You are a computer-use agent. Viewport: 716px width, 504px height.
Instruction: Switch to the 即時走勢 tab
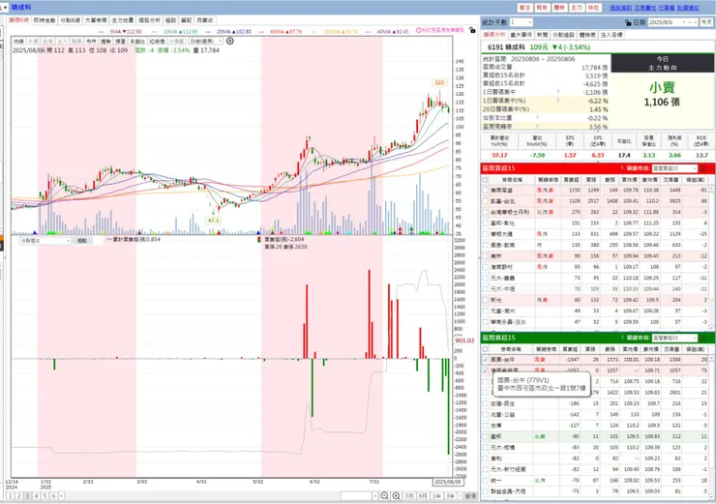tap(45, 20)
